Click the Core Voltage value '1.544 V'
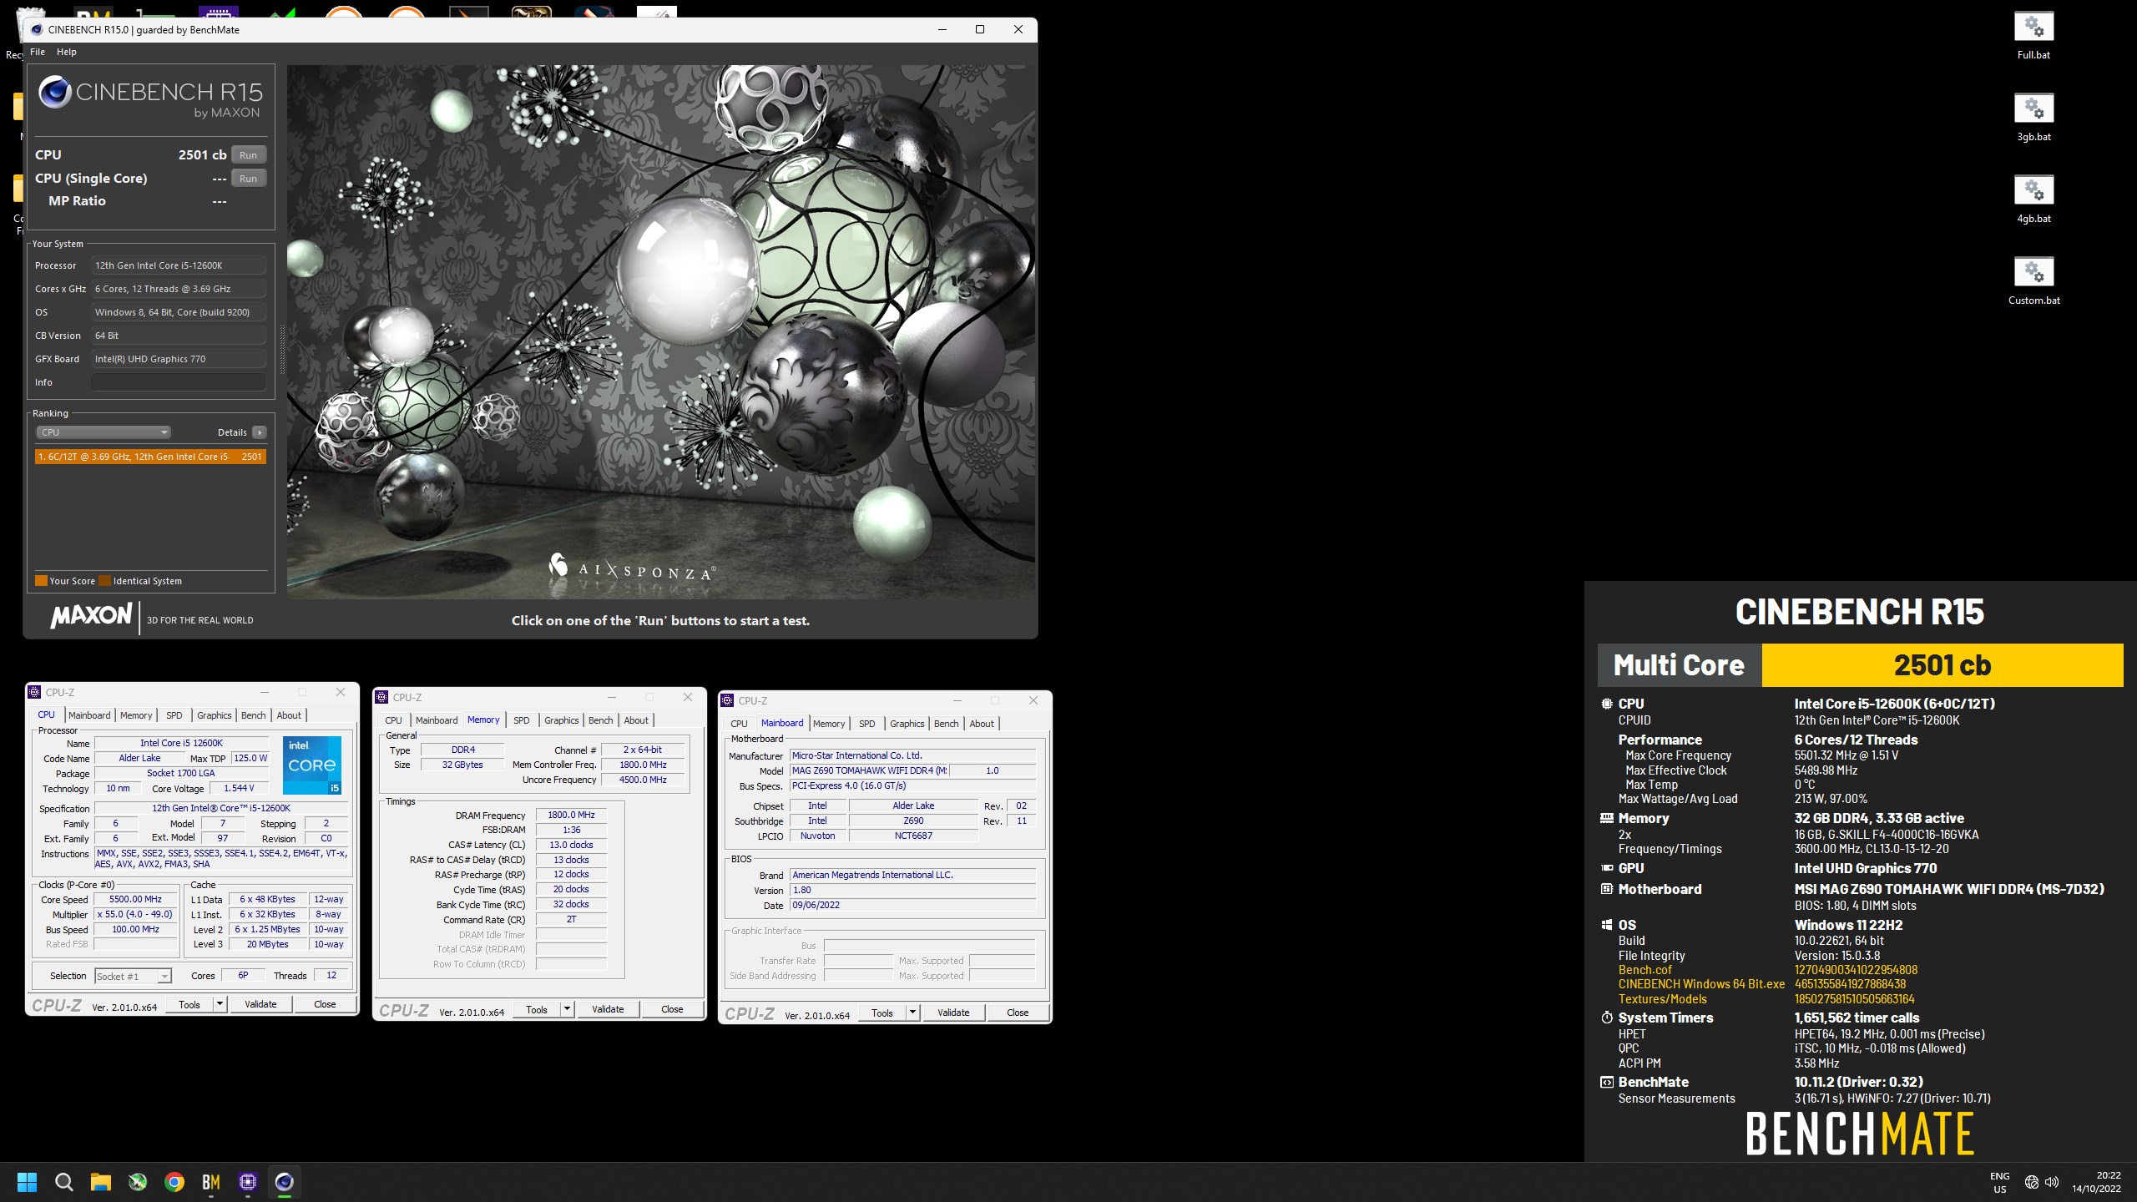 click(239, 788)
